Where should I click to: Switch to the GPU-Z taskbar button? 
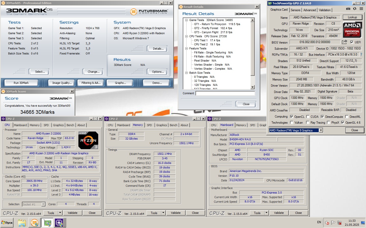pyautogui.click(x=47, y=223)
